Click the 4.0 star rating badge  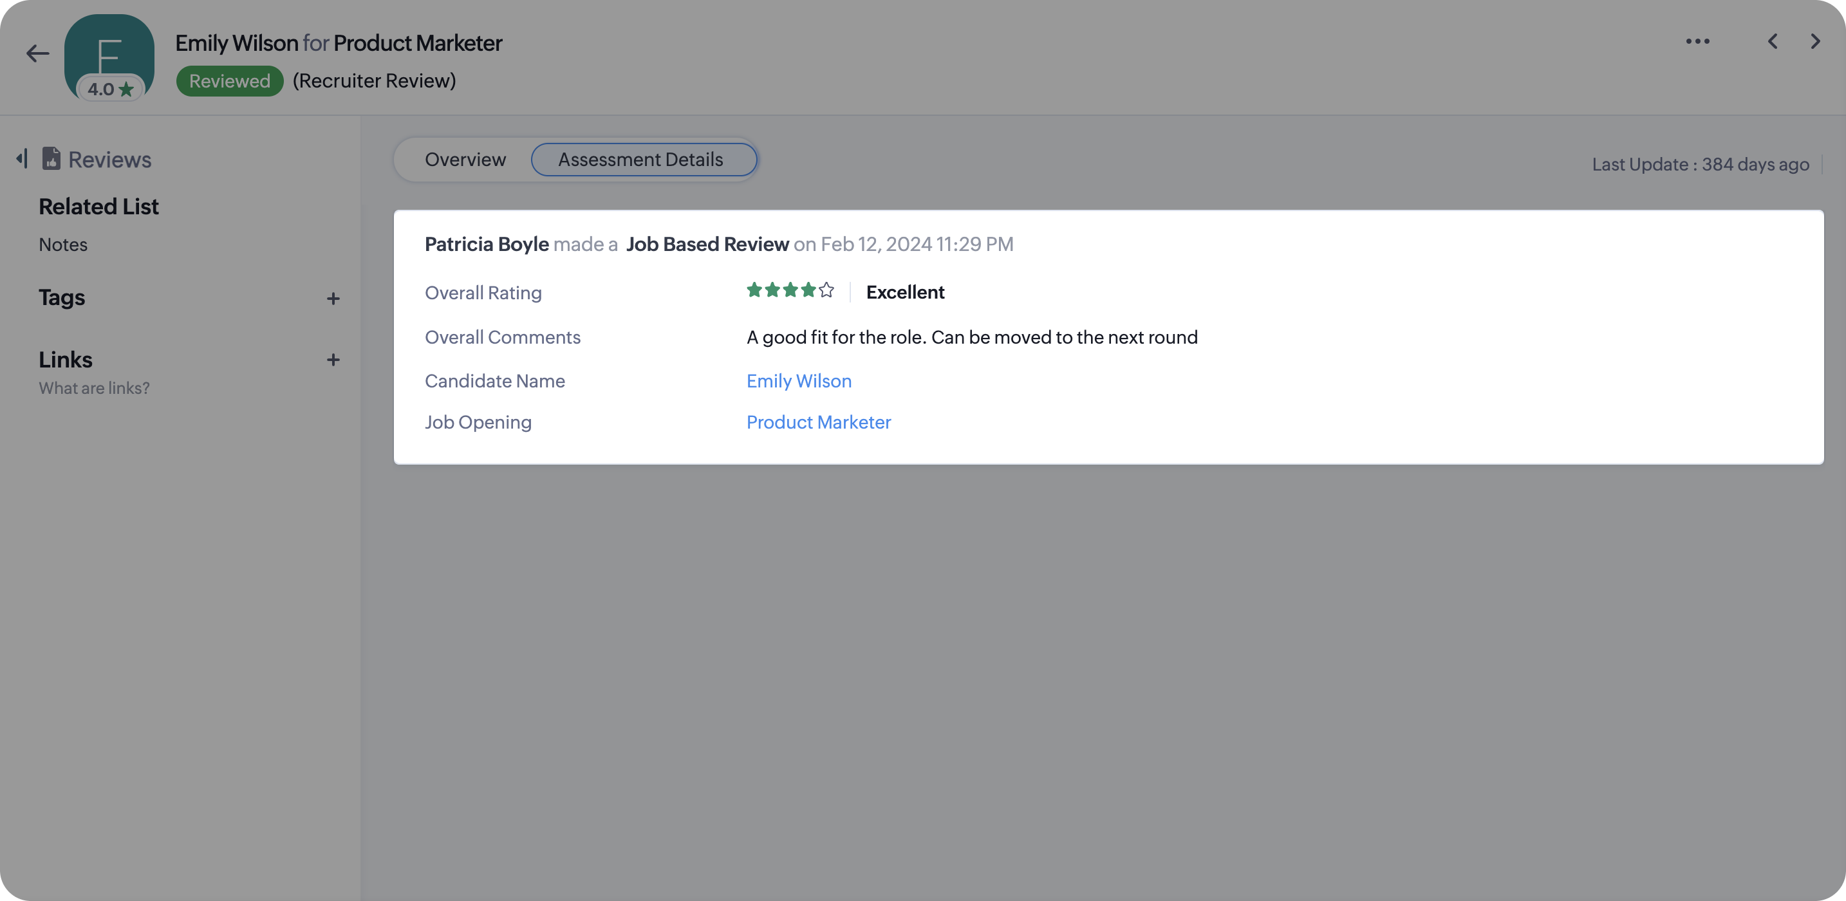[x=110, y=89]
